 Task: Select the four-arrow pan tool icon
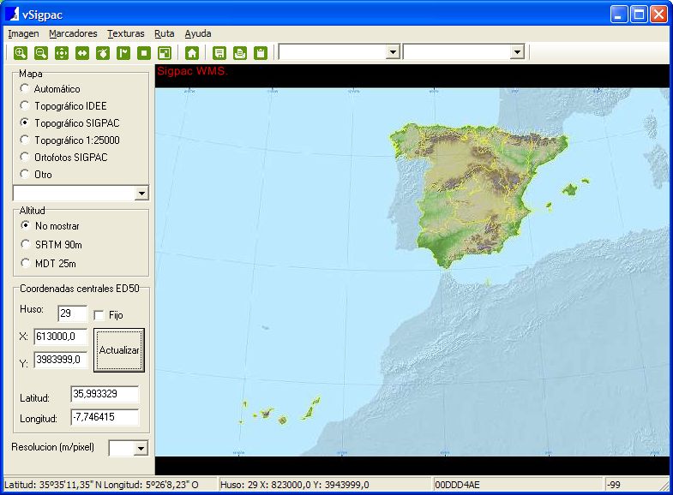pyautogui.click(x=61, y=53)
